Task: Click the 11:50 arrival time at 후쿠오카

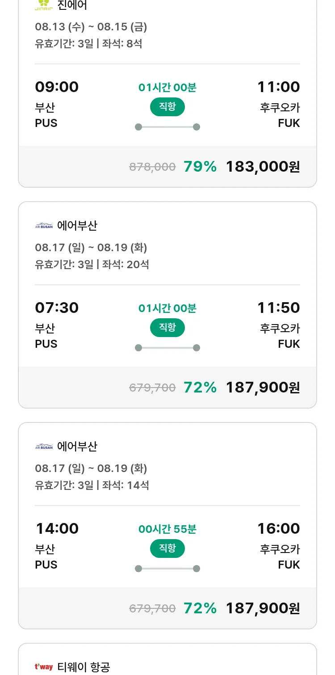Action: 278,308
